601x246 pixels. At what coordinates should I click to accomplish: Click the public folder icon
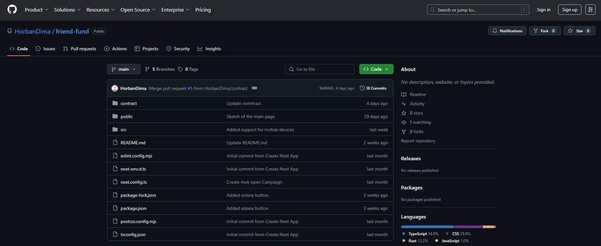[x=115, y=116]
